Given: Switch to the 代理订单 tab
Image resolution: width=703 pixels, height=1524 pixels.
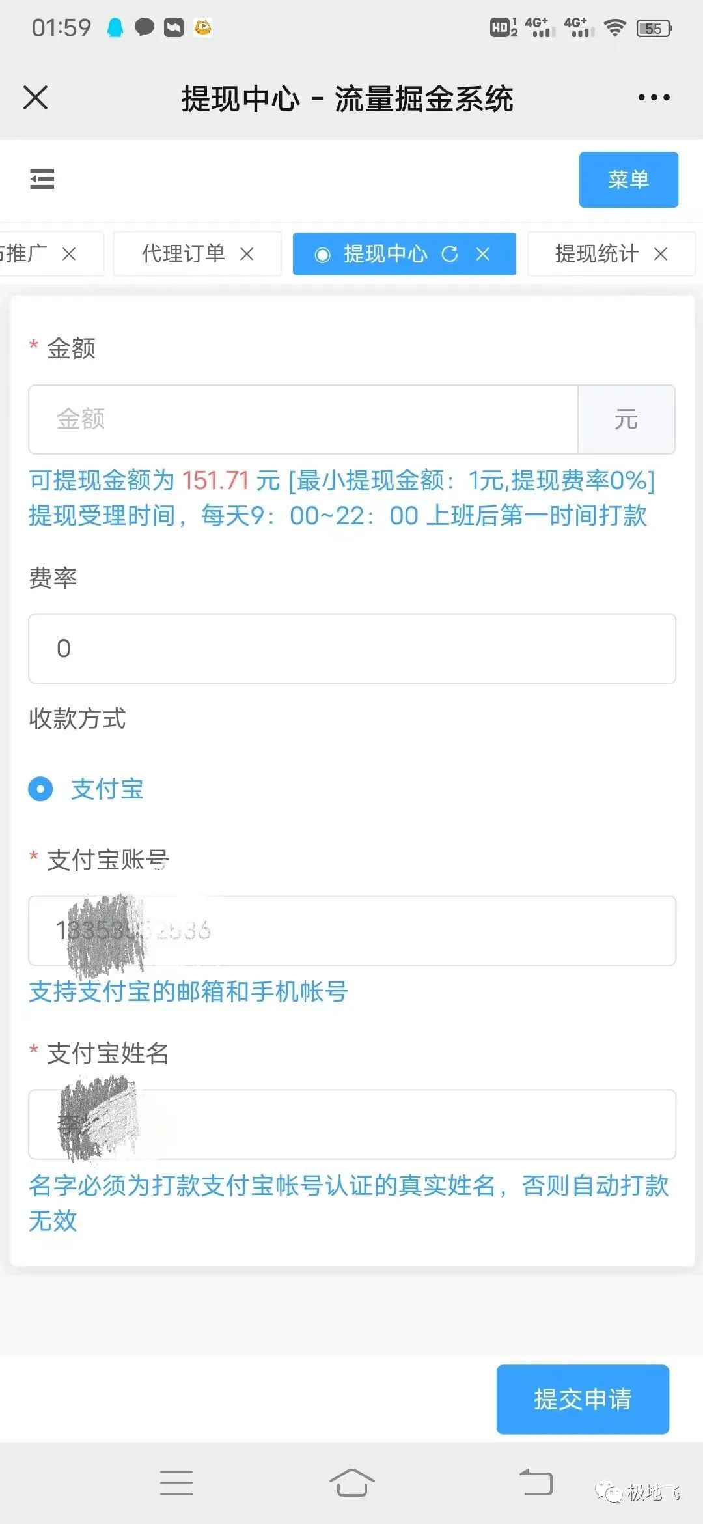Looking at the screenshot, I should (x=184, y=254).
